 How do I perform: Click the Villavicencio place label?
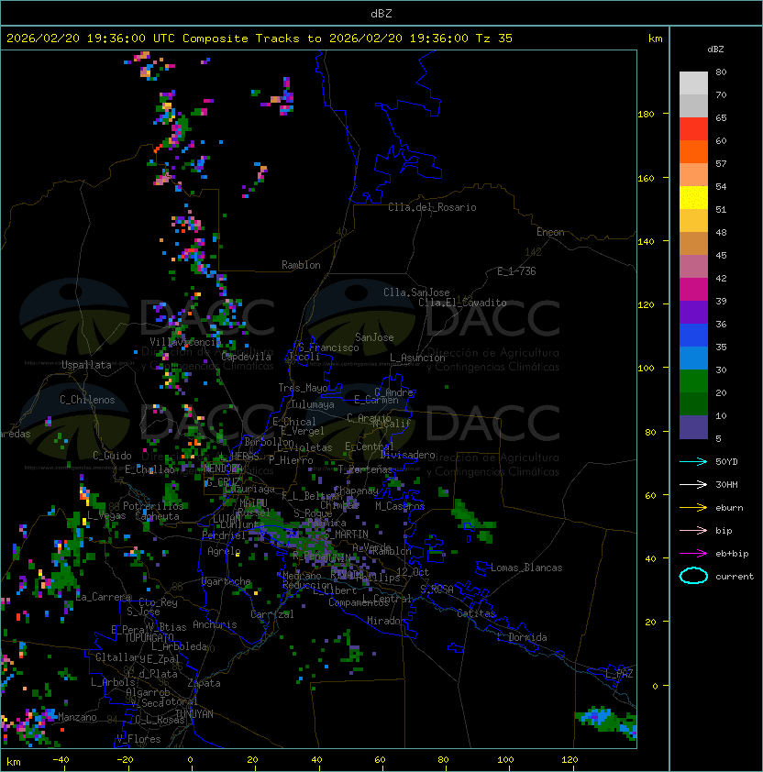click(x=185, y=342)
